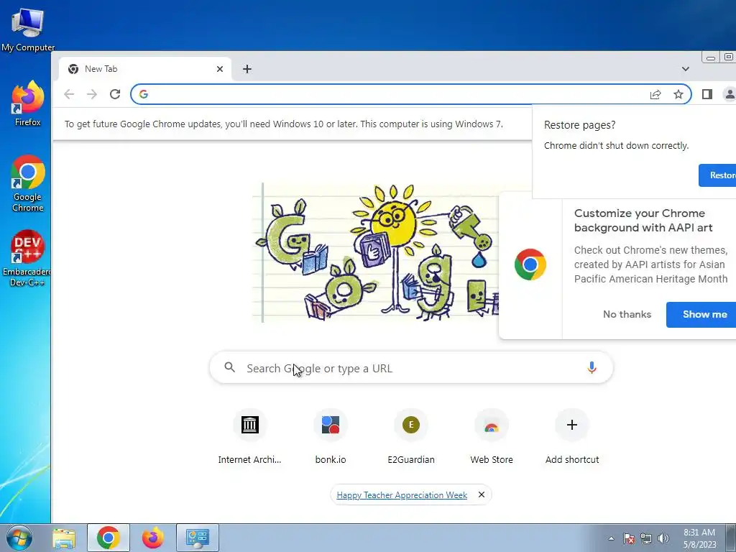Image resolution: width=736 pixels, height=552 pixels.
Task: Select the New Tab tab
Action: tap(145, 69)
